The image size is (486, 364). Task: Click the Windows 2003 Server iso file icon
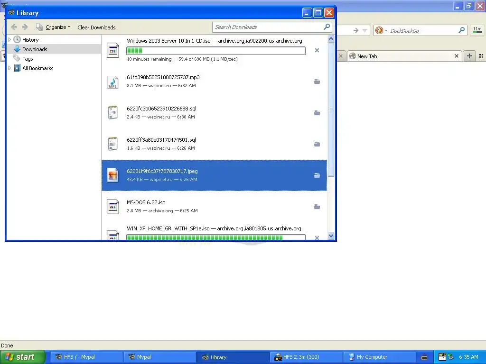pos(113,50)
